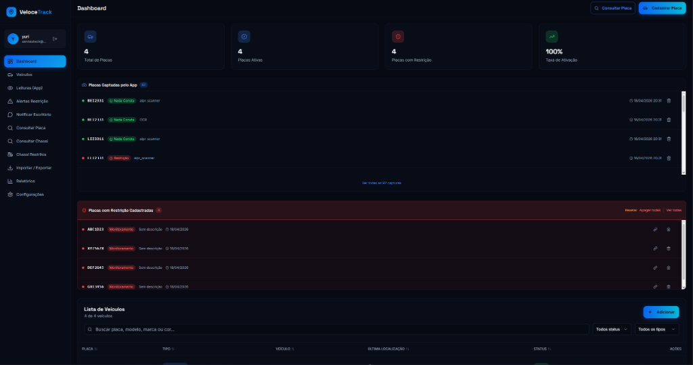The image size is (693, 365).
Task: Sort the table by VEÍCULO column
Action: (x=285, y=349)
